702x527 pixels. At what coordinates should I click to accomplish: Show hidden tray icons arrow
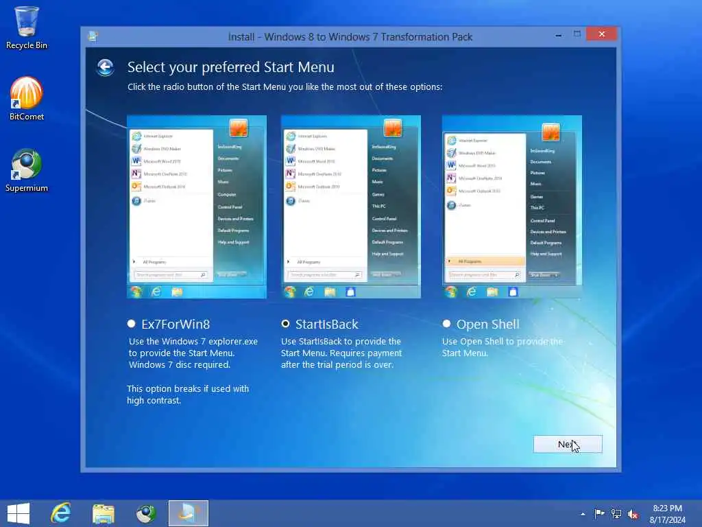coord(583,514)
